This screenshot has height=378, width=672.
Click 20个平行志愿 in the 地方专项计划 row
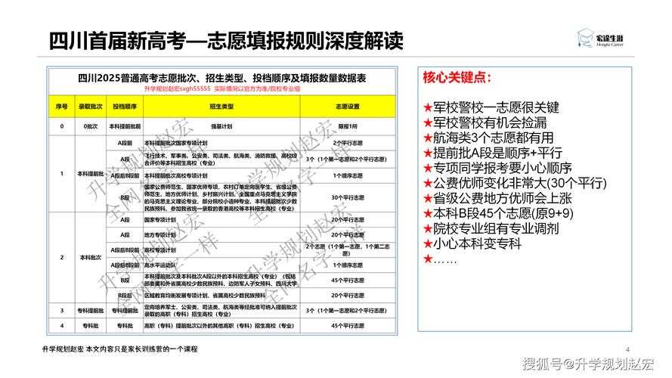(348, 235)
